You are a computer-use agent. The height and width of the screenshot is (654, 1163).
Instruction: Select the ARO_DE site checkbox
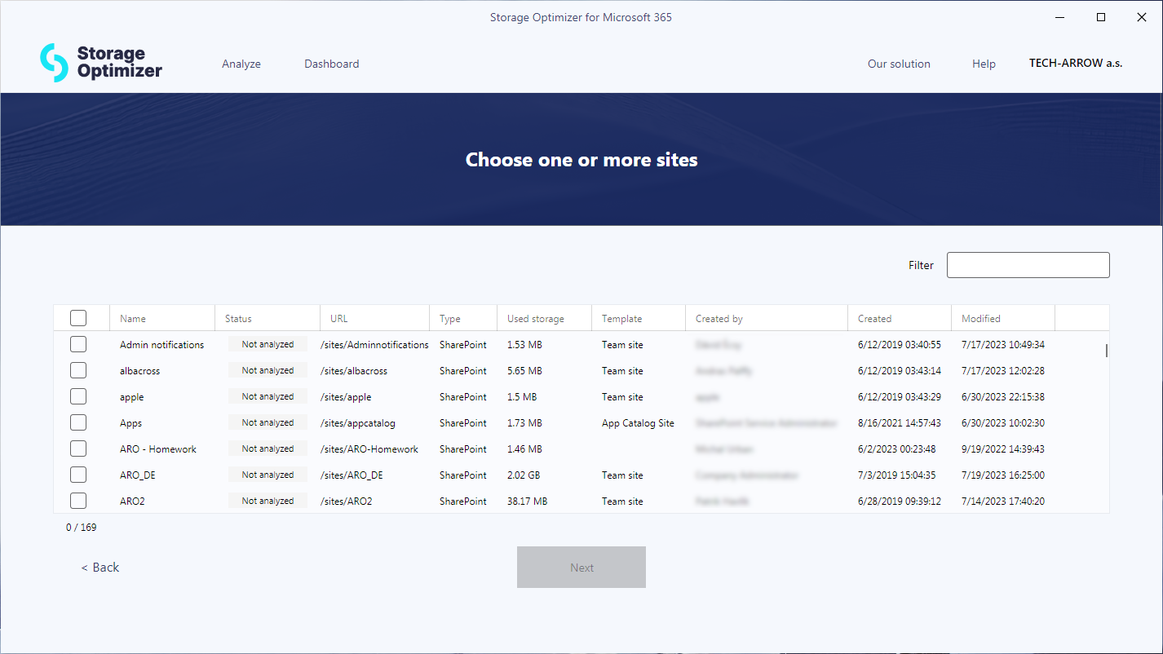click(78, 475)
